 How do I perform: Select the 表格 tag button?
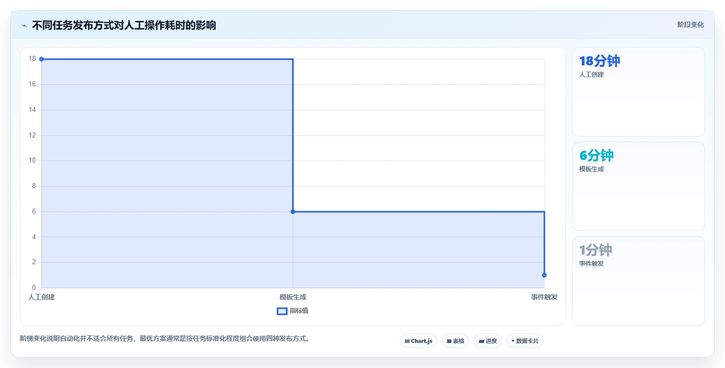pos(455,341)
